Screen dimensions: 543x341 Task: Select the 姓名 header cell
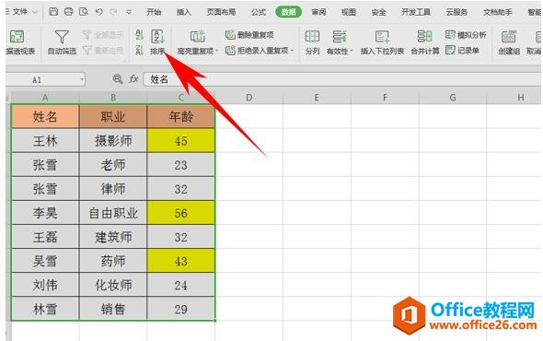[x=45, y=116]
